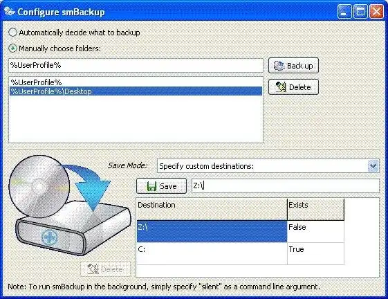Click the False cell for Z:\
The width and height of the screenshot is (388, 299).
pyautogui.click(x=316, y=231)
